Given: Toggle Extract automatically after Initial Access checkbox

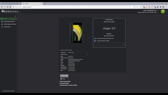Looking at the screenshot, I should pyautogui.click(x=95, y=39).
